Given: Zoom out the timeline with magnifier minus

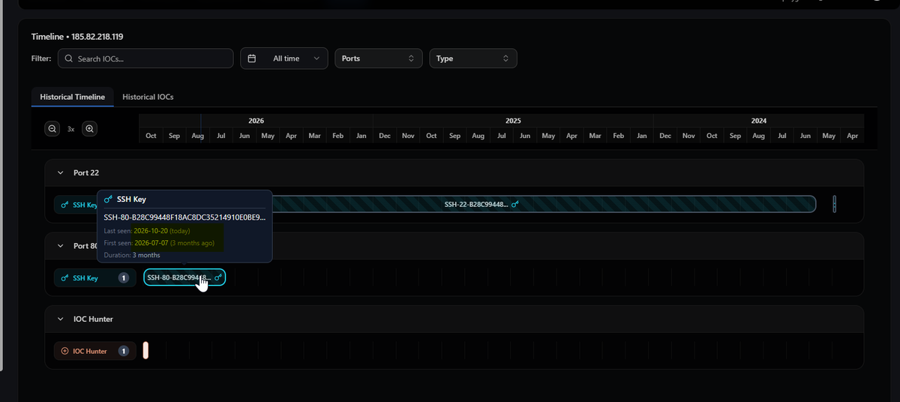Looking at the screenshot, I should pos(52,129).
